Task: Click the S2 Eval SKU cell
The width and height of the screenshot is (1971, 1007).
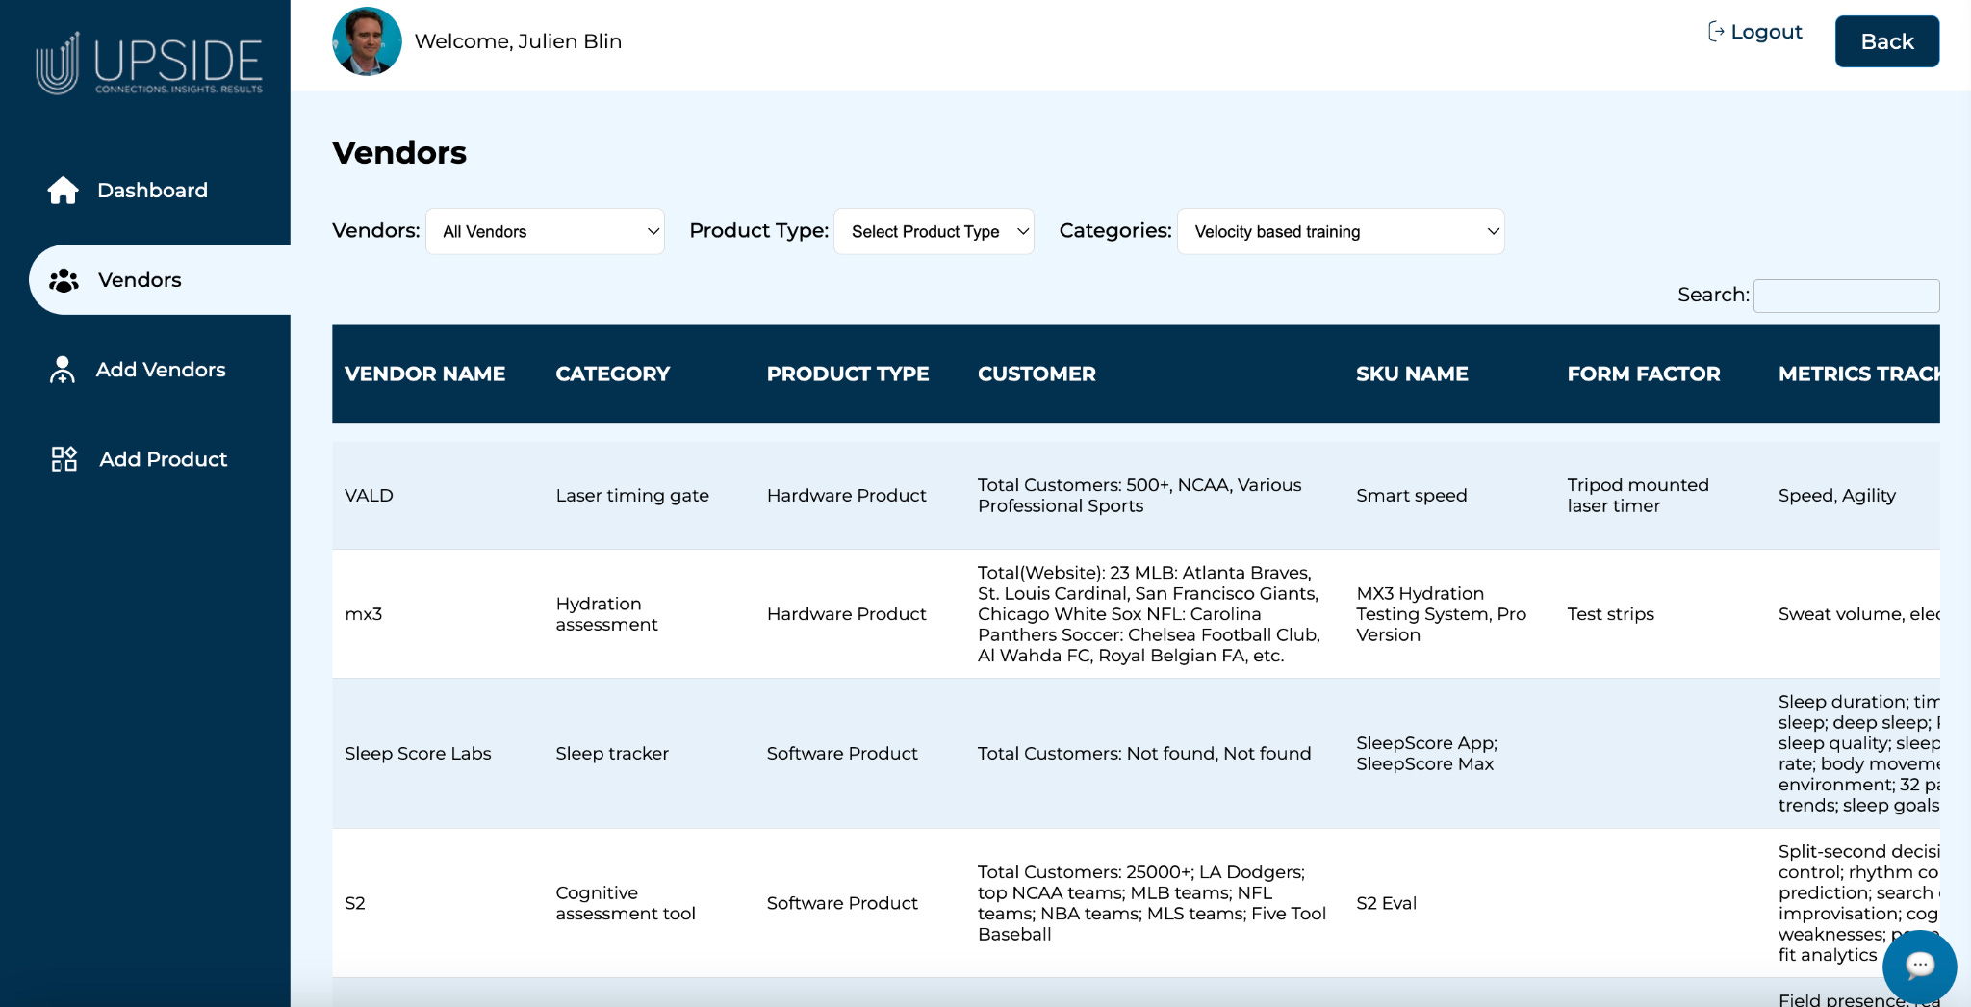Action: [x=1386, y=903]
